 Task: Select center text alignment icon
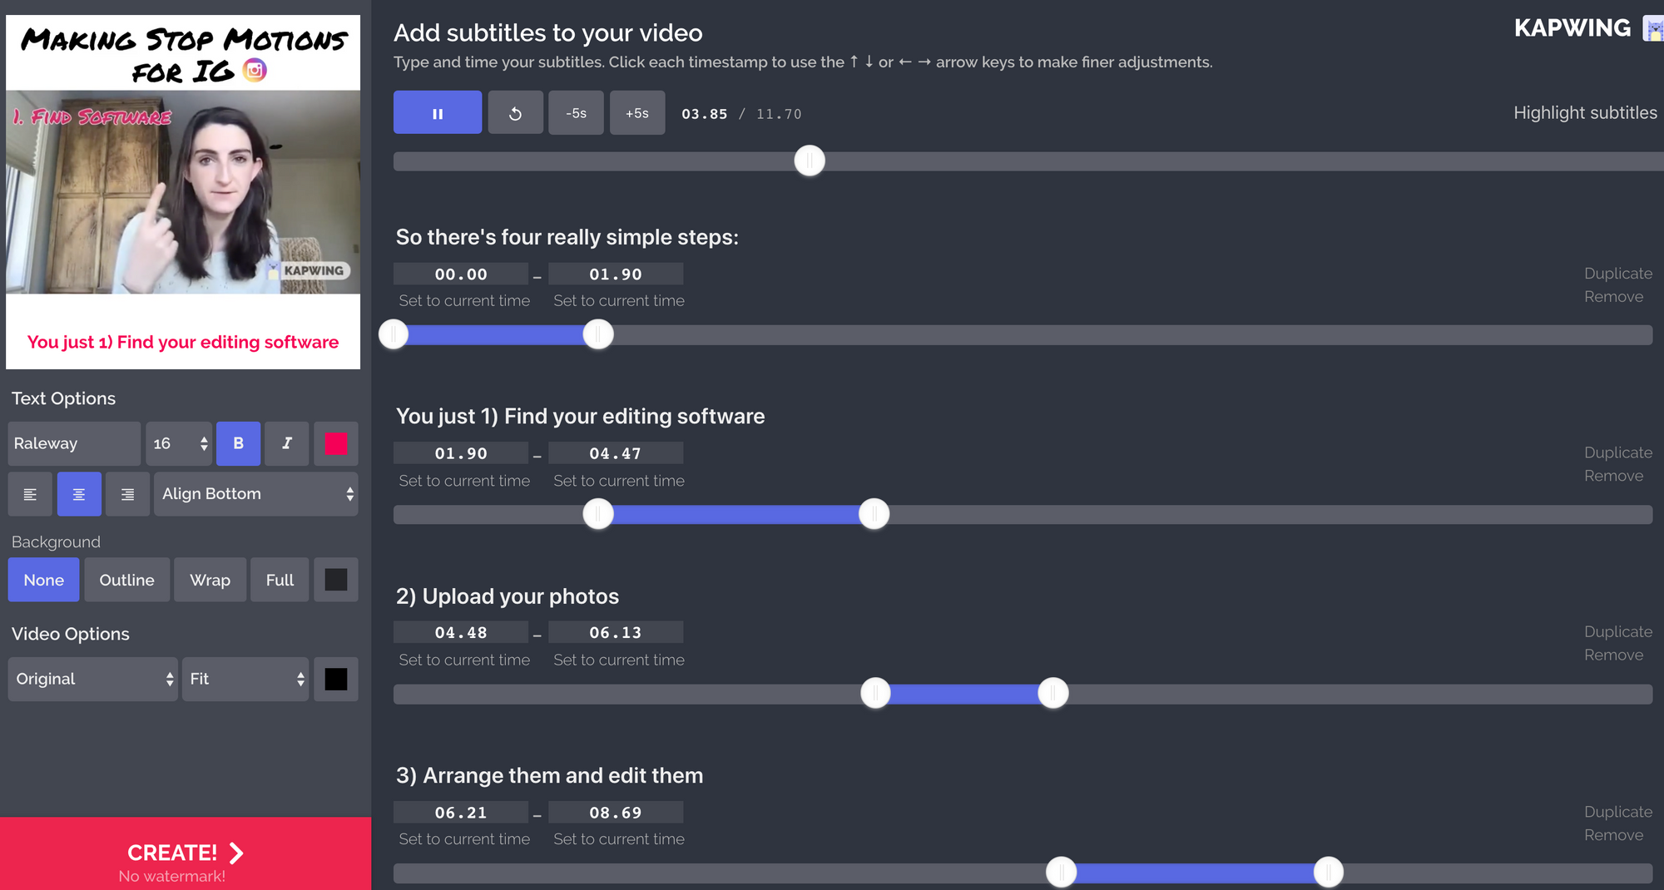click(x=79, y=494)
